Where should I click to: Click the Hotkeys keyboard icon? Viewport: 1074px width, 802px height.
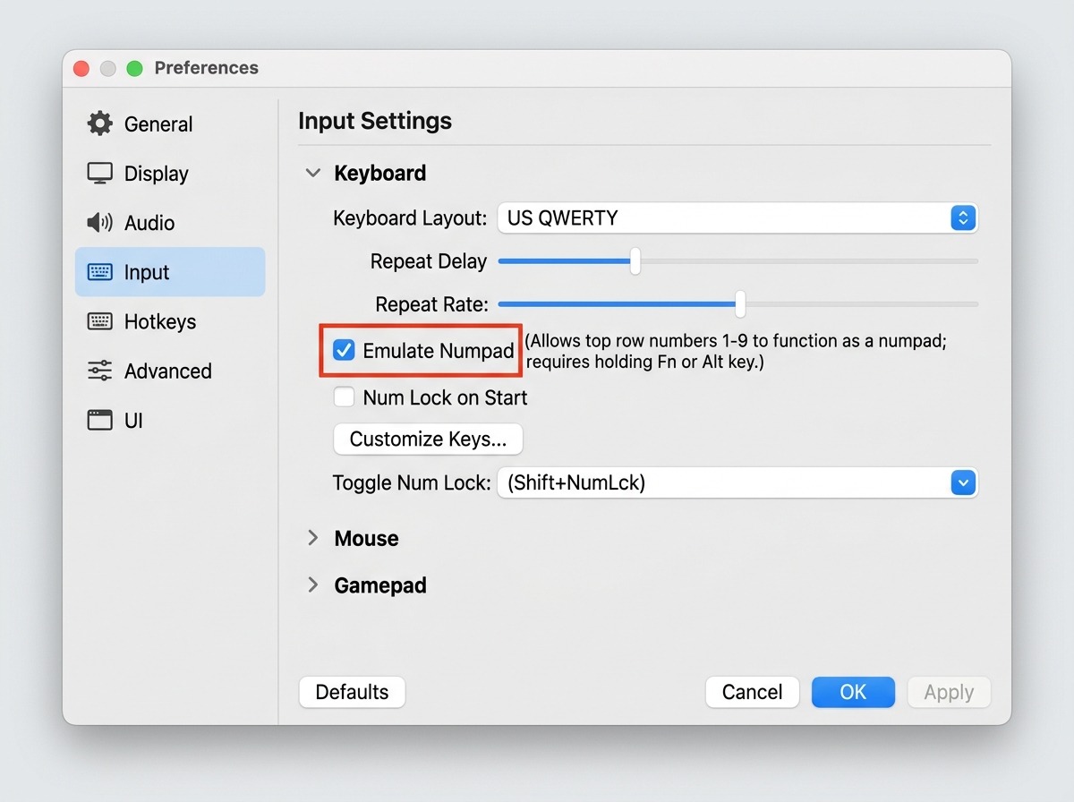point(100,321)
